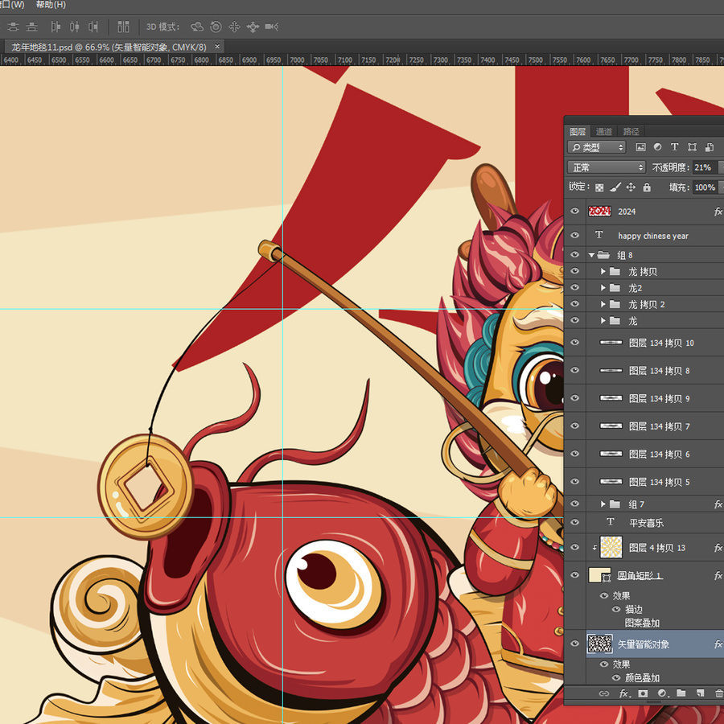The height and width of the screenshot is (724, 724).
Task: Open the 正常 blend mode dropdown
Action: pos(607,167)
